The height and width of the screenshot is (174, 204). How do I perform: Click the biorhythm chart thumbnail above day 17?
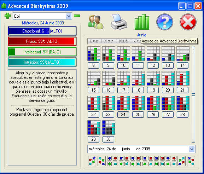[x=123, y=79]
